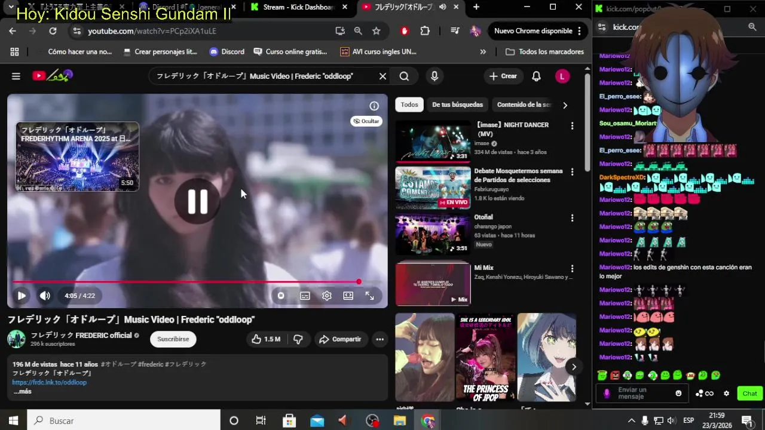Open the frdc.lnk.to/oddloop link
This screenshot has height=430, width=765.
pyautogui.click(x=50, y=382)
